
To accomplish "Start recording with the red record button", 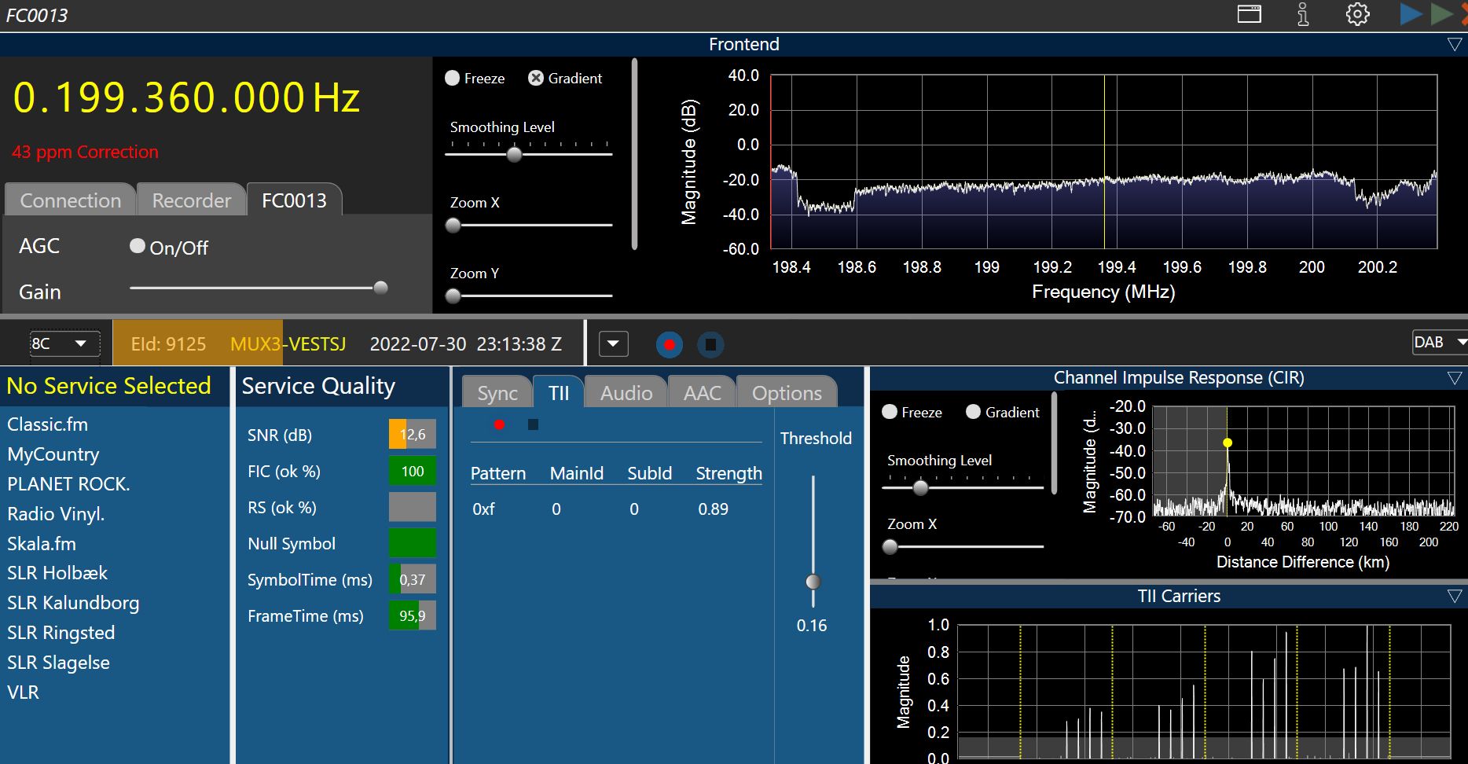I will tap(669, 344).
